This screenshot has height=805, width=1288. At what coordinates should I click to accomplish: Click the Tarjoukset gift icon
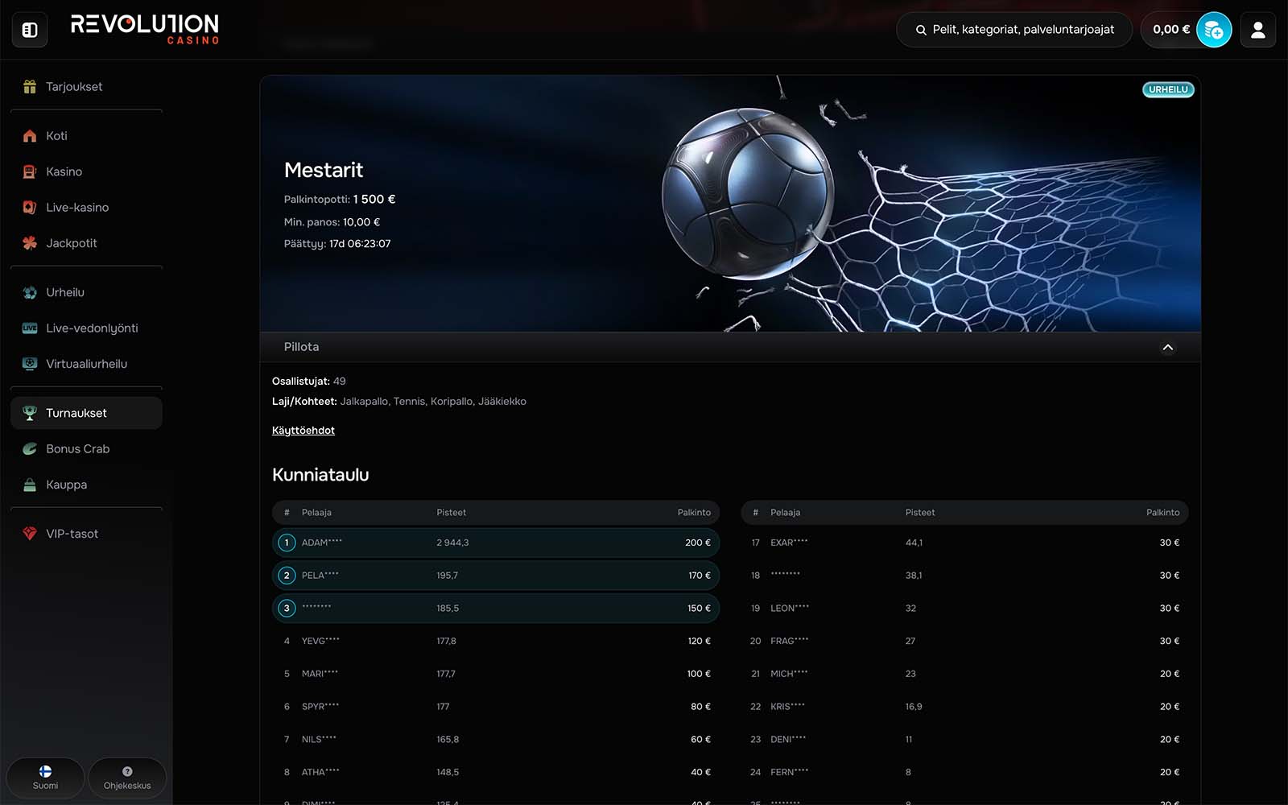click(30, 87)
